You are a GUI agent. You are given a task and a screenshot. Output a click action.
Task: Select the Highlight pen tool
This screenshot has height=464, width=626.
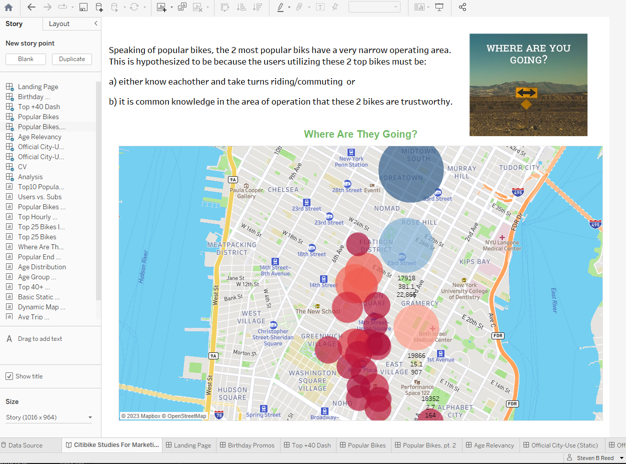click(x=280, y=7)
